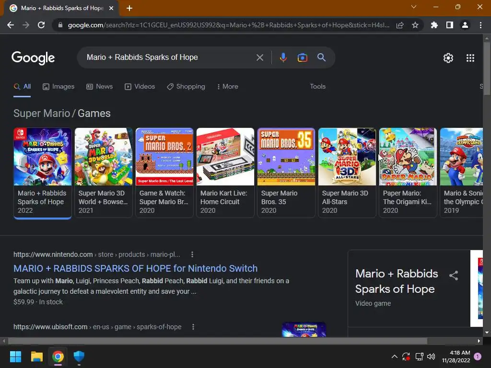
Task: Open the tab search dropdown chevron
Action: 414,7
